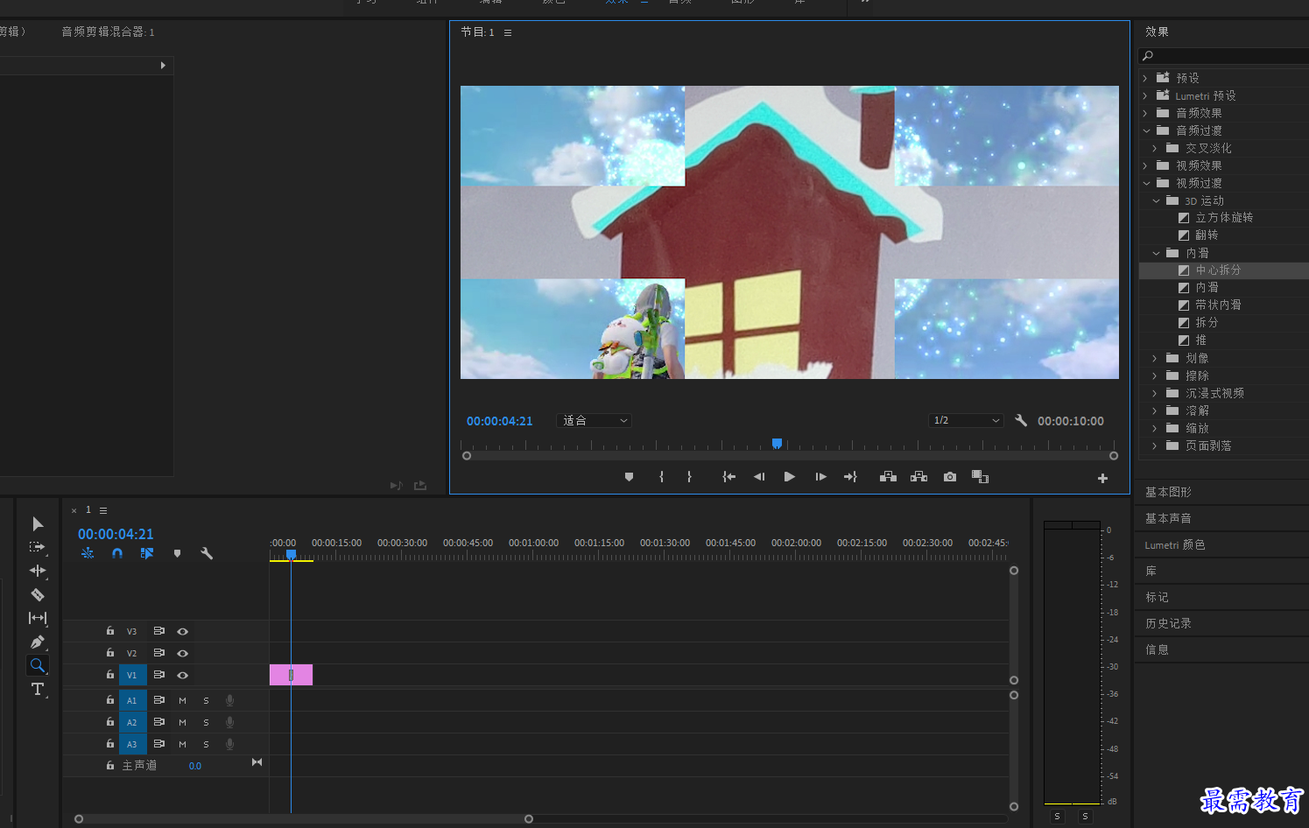Select the Track Select Forward tool

(37, 547)
